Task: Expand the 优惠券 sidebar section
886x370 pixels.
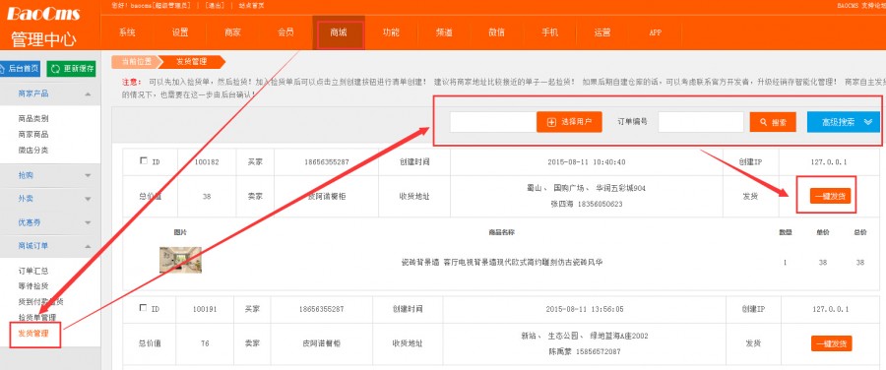Action: (88, 222)
